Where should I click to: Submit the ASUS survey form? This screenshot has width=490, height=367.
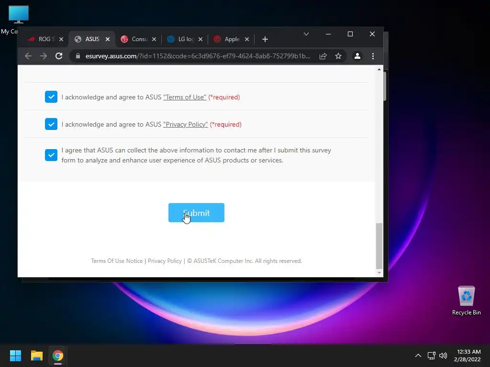(x=196, y=213)
